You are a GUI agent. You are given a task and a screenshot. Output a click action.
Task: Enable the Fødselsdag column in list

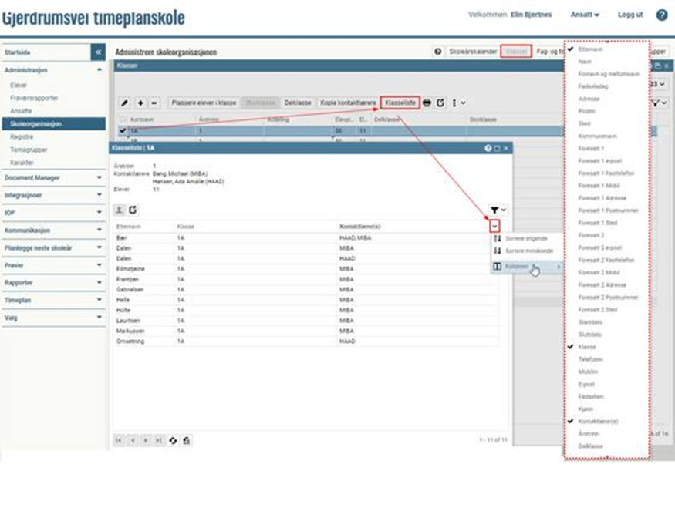(x=590, y=86)
